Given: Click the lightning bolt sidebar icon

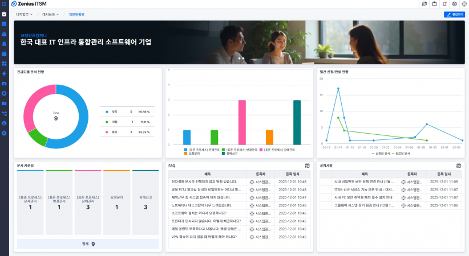Looking at the screenshot, I should [x=5, y=73].
